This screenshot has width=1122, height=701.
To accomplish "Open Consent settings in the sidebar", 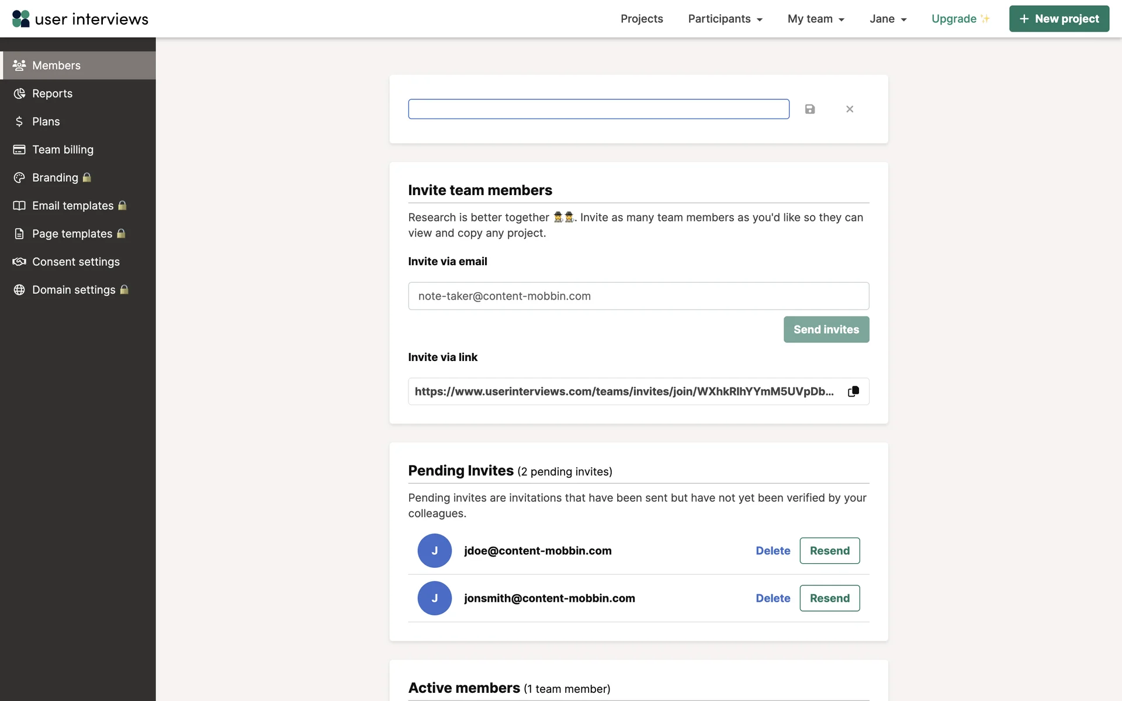I will pos(75,262).
